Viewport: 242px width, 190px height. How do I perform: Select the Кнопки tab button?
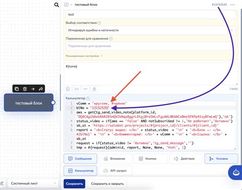click(x=151, y=158)
